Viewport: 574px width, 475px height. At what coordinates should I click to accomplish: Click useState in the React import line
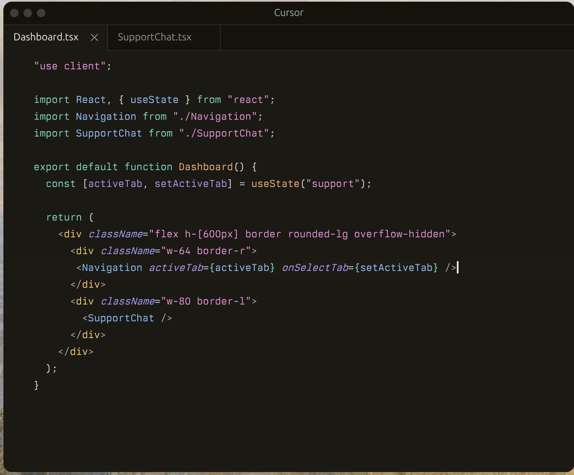point(154,100)
